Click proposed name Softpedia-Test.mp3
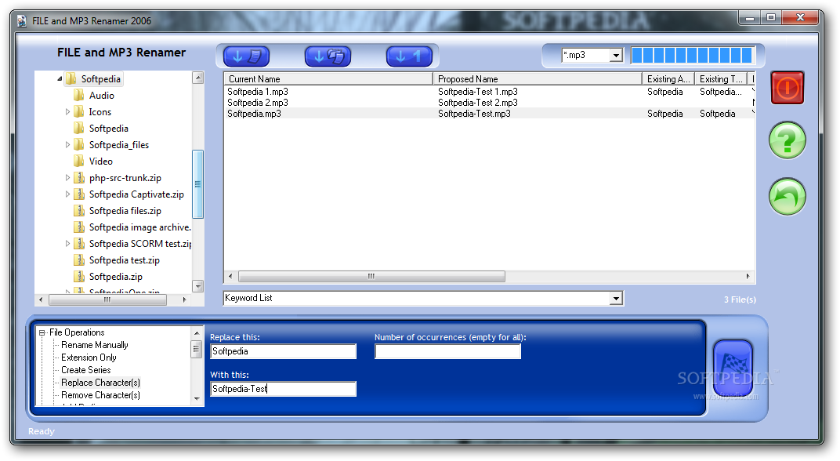The height and width of the screenshot is (461, 840). (x=474, y=114)
